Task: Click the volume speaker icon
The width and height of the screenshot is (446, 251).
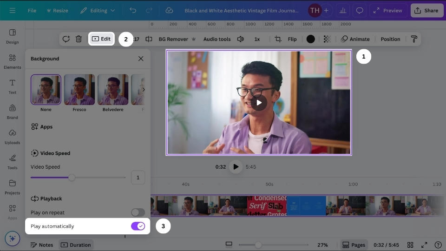Action: [x=240, y=39]
